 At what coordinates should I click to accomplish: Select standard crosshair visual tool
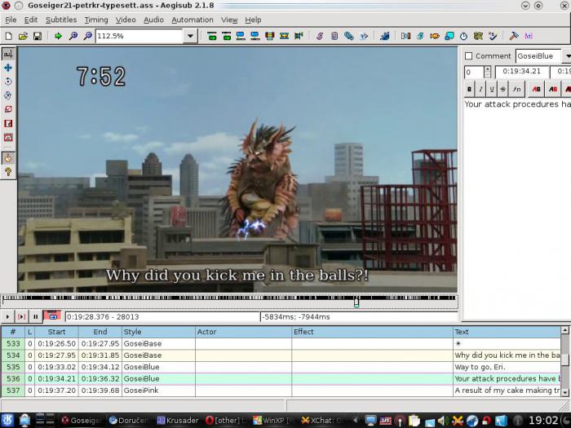[x=8, y=54]
